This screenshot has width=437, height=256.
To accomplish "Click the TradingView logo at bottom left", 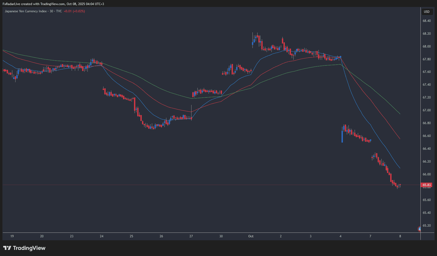I will [24, 248].
